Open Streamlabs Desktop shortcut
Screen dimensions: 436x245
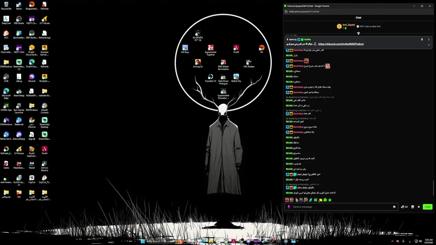[x=45, y=122]
